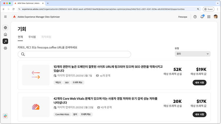
Task: Click the 백링크 tag
Action: [x=58, y=82]
